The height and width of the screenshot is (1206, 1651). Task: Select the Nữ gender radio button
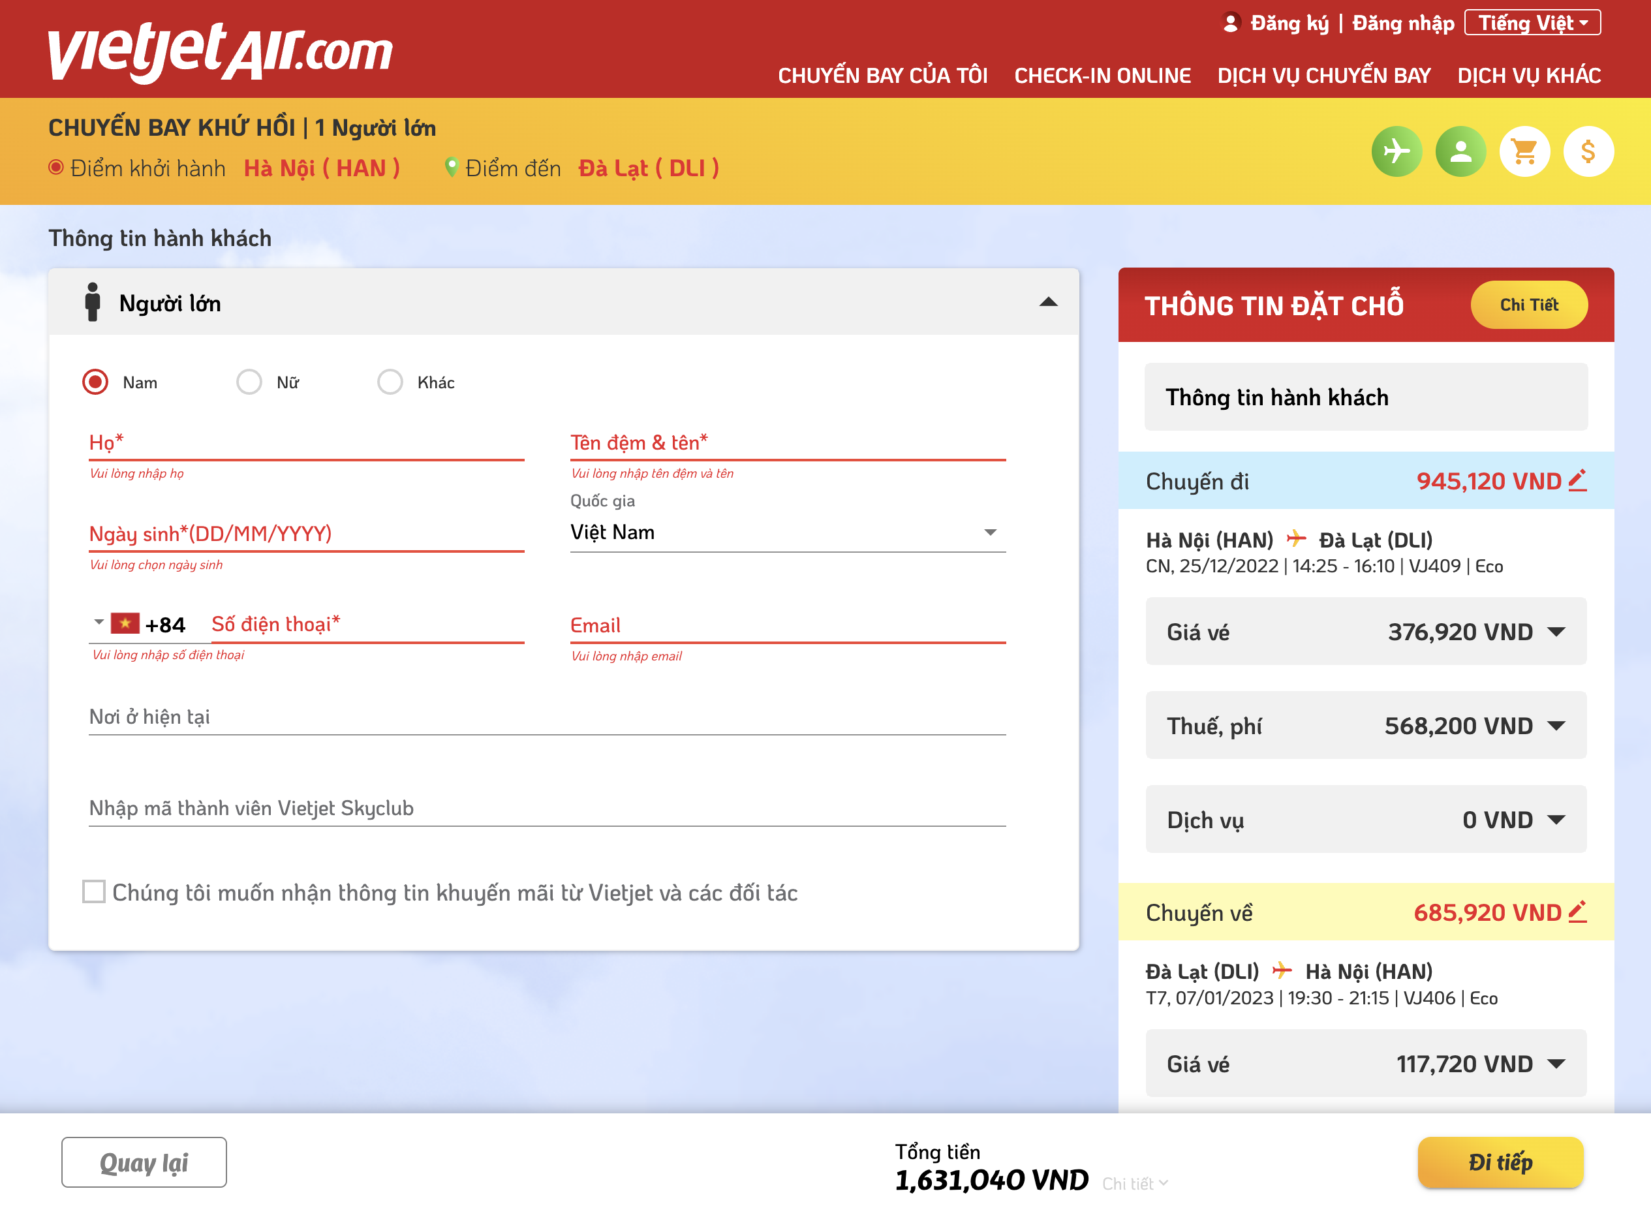[x=249, y=382]
